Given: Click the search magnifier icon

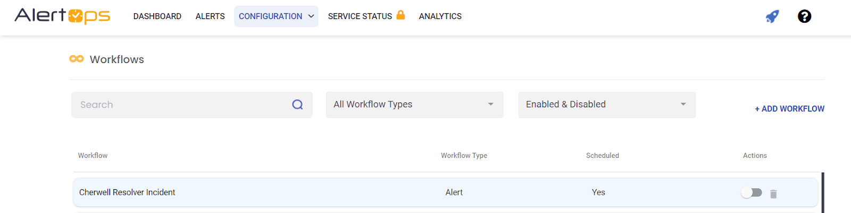Looking at the screenshot, I should (x=297, y=105).
